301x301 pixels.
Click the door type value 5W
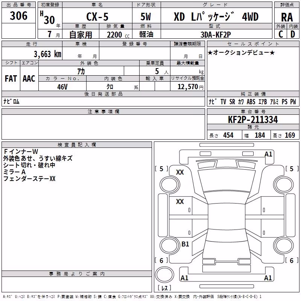[x=146, y=17]
